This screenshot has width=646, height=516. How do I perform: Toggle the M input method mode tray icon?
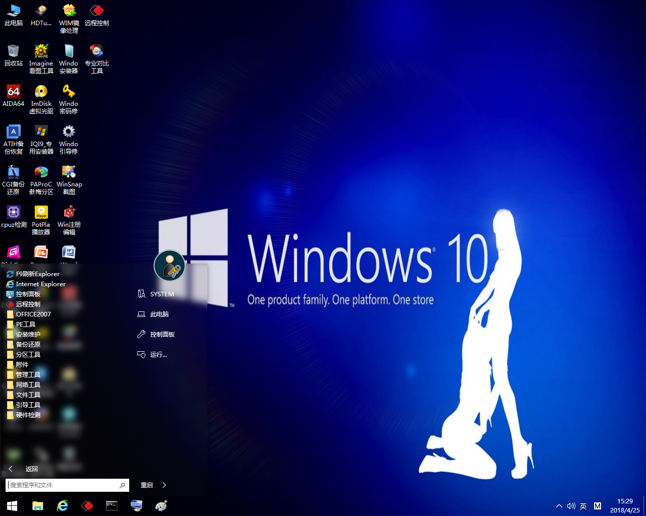[598, 506]
